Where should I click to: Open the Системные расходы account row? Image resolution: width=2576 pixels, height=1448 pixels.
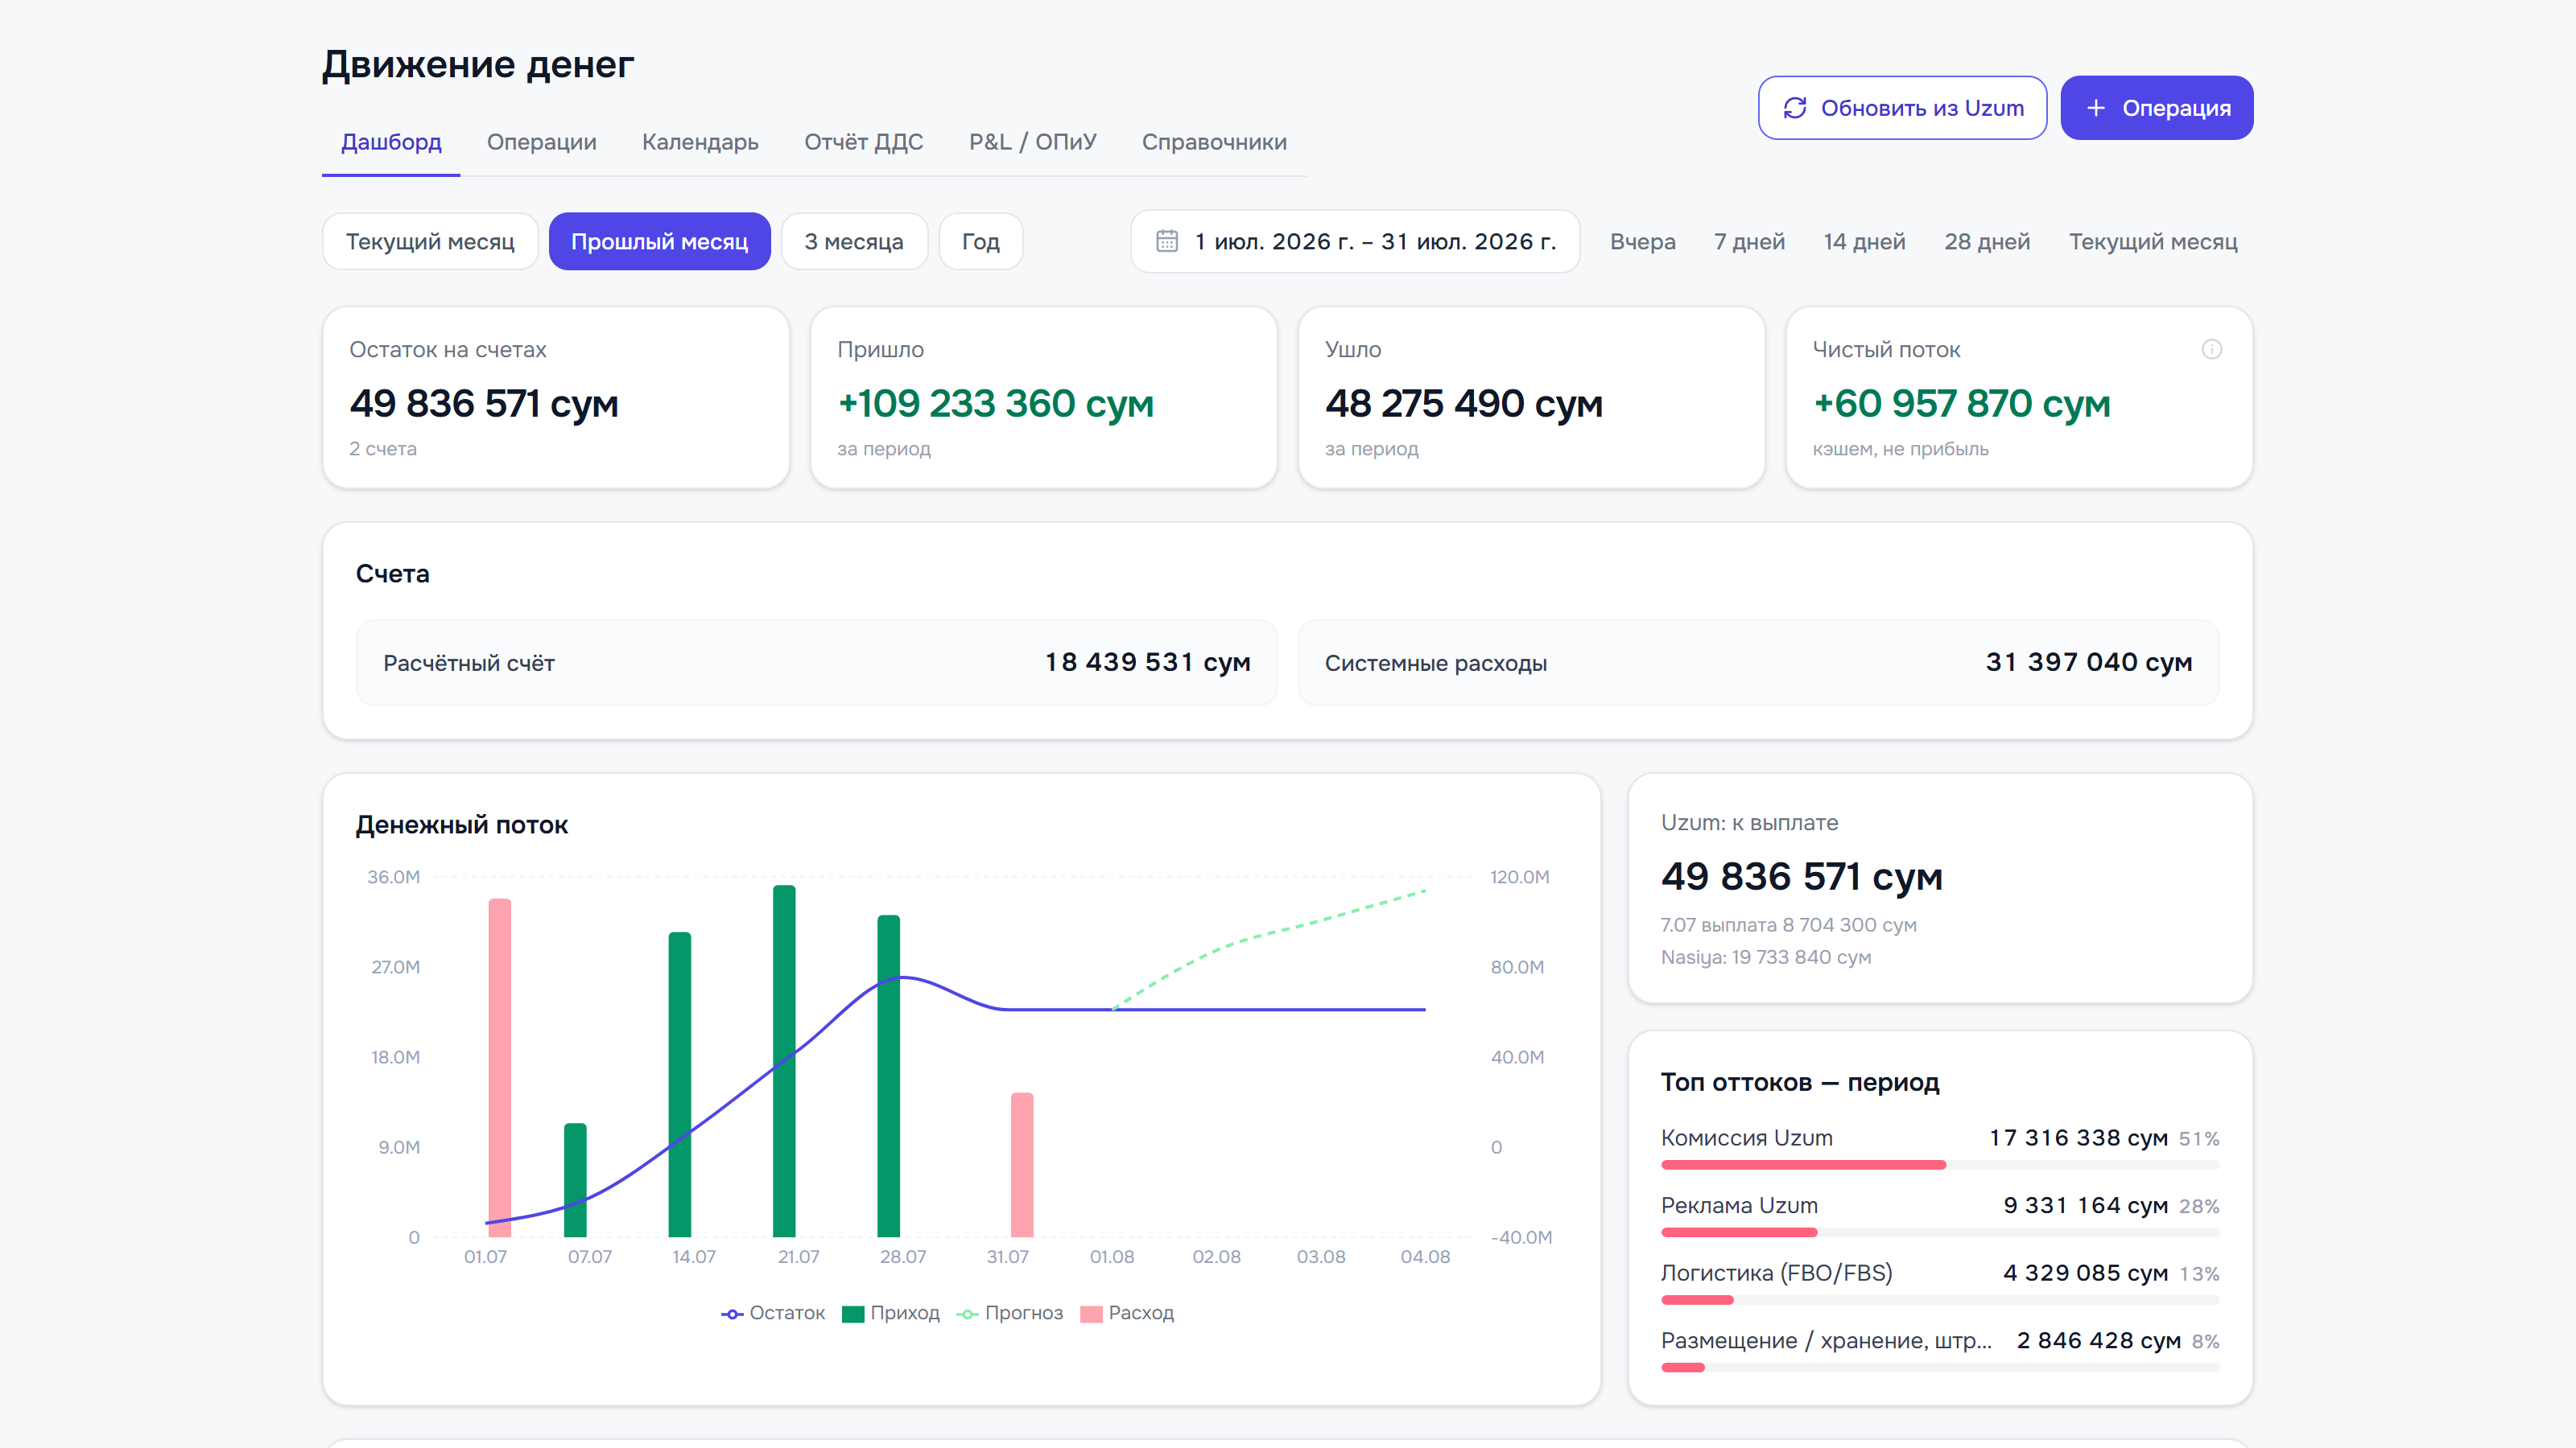(1758, 663)
